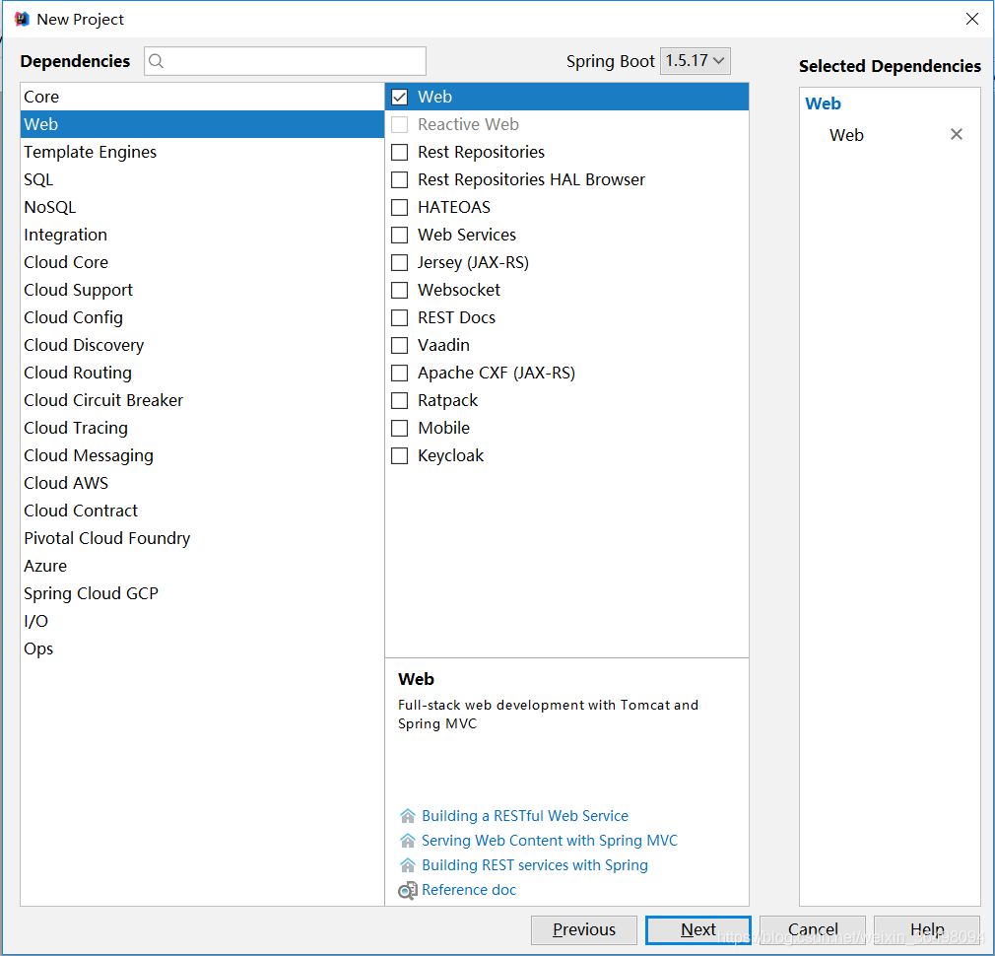
Task: Open Serving Web Content with Spring MVC link
Action: (550, 841)
